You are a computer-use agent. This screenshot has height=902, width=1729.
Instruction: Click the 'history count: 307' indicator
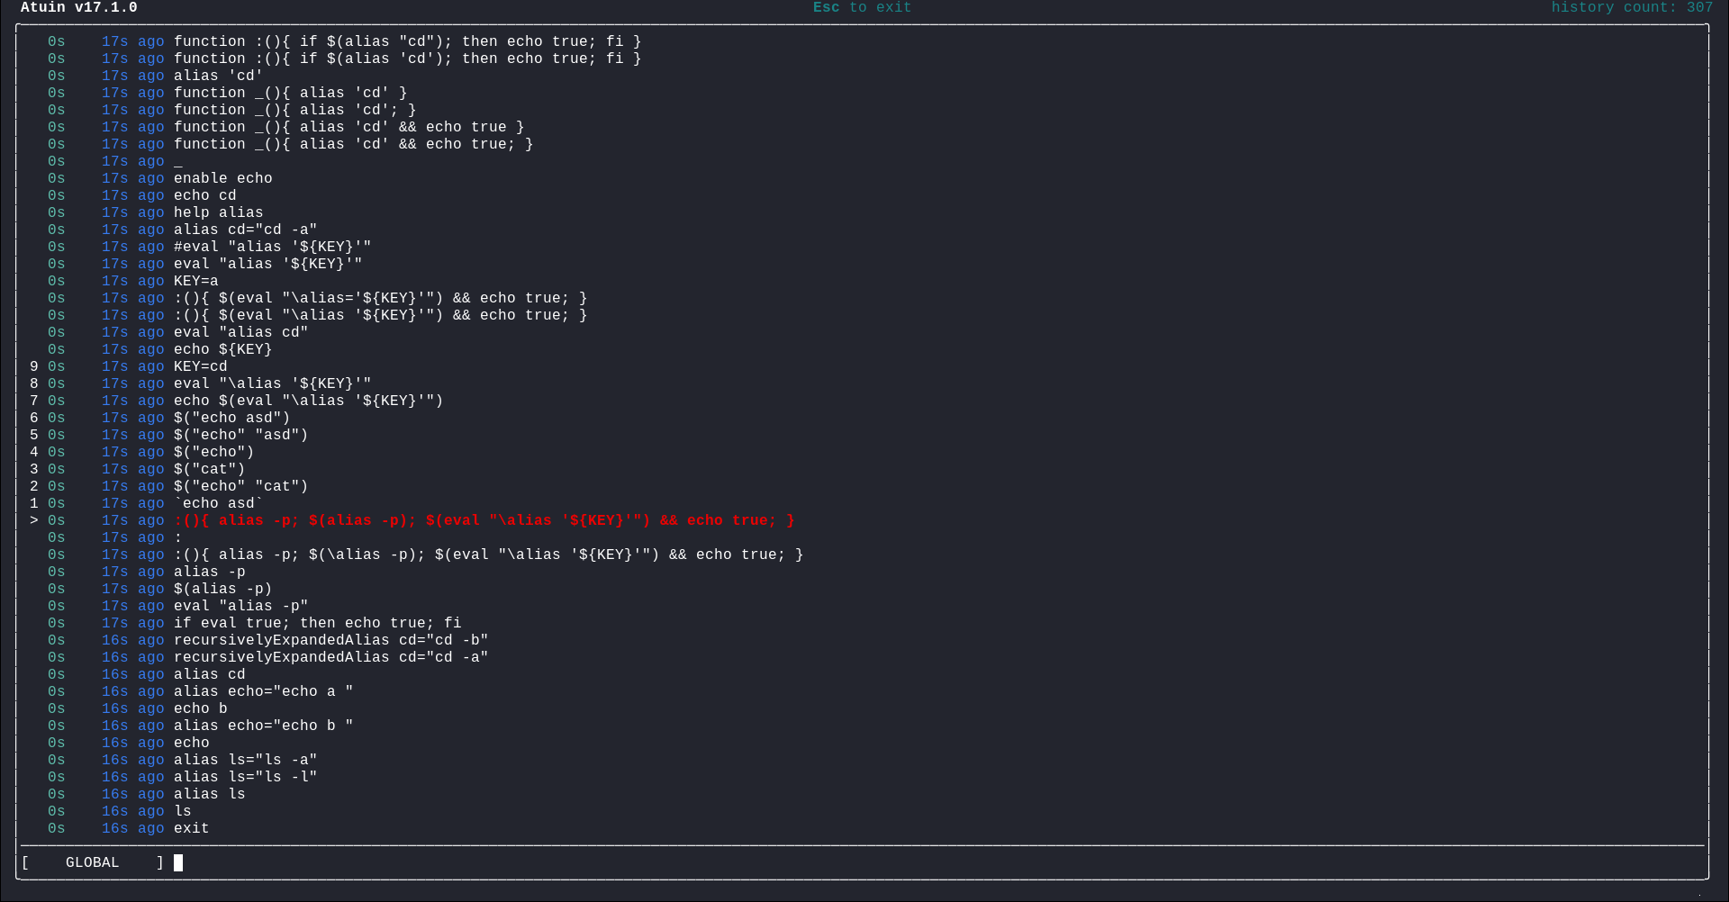point(1632,7)
